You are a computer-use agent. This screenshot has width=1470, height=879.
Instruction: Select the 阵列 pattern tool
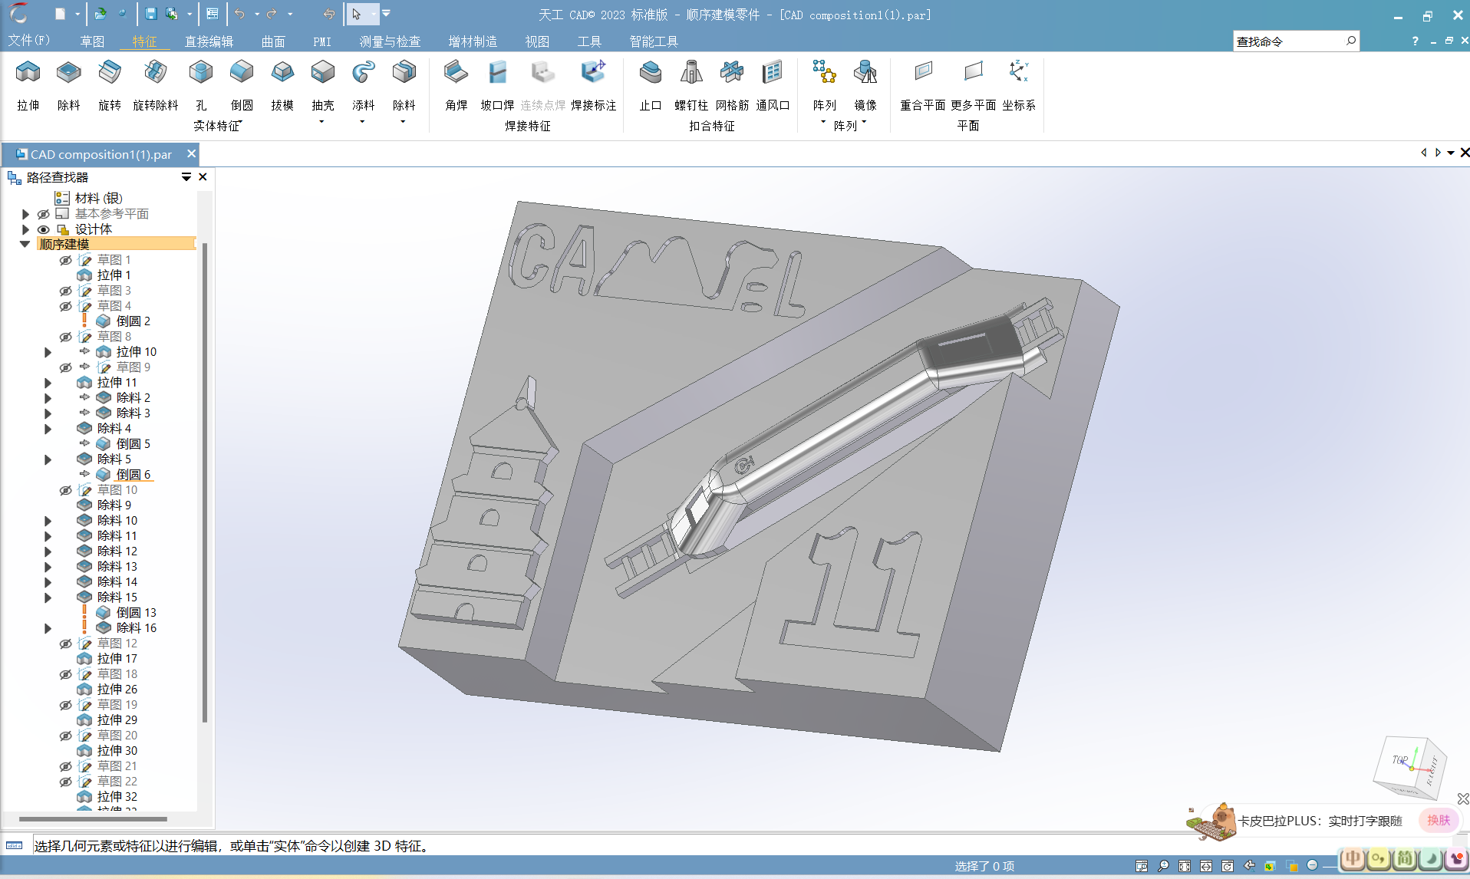click(x=825, y=85)
